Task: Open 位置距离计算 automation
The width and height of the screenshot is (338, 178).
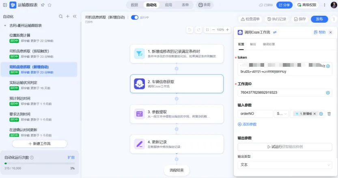Action: (x=39, y=38)
